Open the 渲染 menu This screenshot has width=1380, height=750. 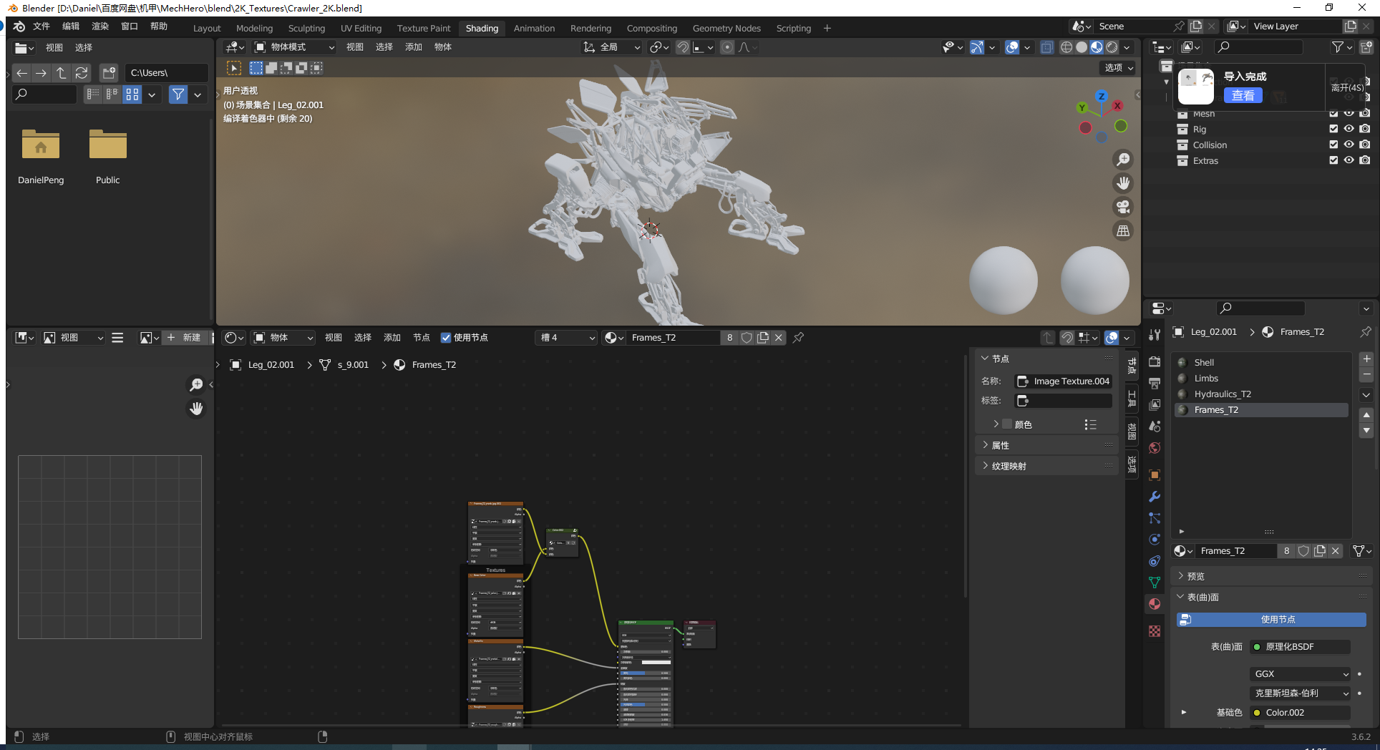click(x=100, y=26)
